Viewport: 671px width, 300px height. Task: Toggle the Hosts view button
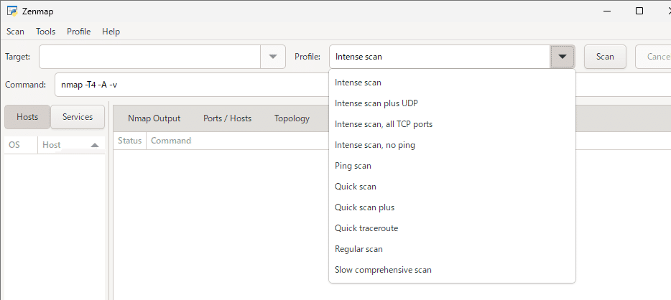click(27, 117)
